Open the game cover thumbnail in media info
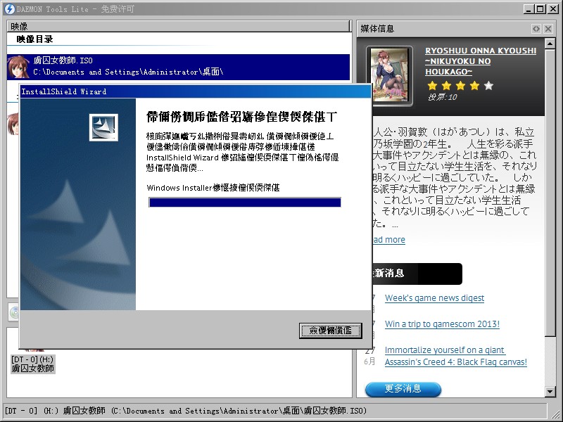563x422 pixels. tap(390, 76)
